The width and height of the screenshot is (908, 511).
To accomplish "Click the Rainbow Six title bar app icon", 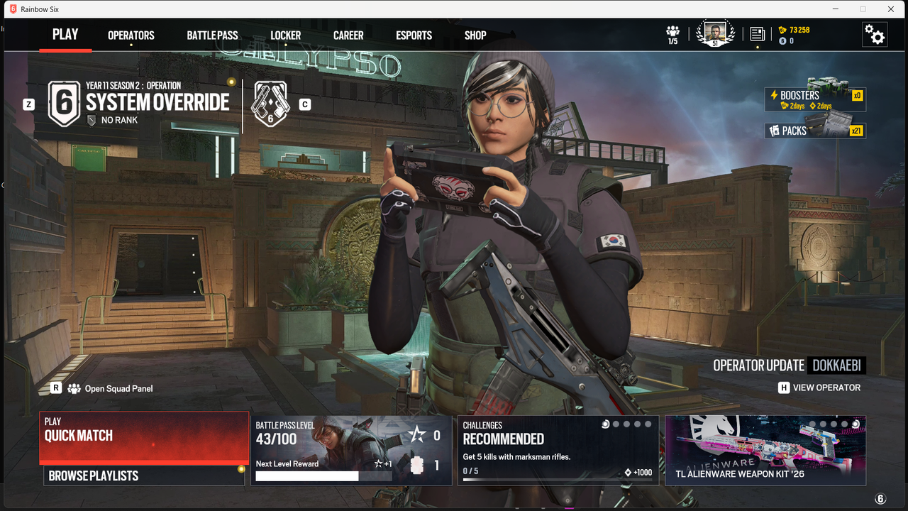I will pos(12,9).
